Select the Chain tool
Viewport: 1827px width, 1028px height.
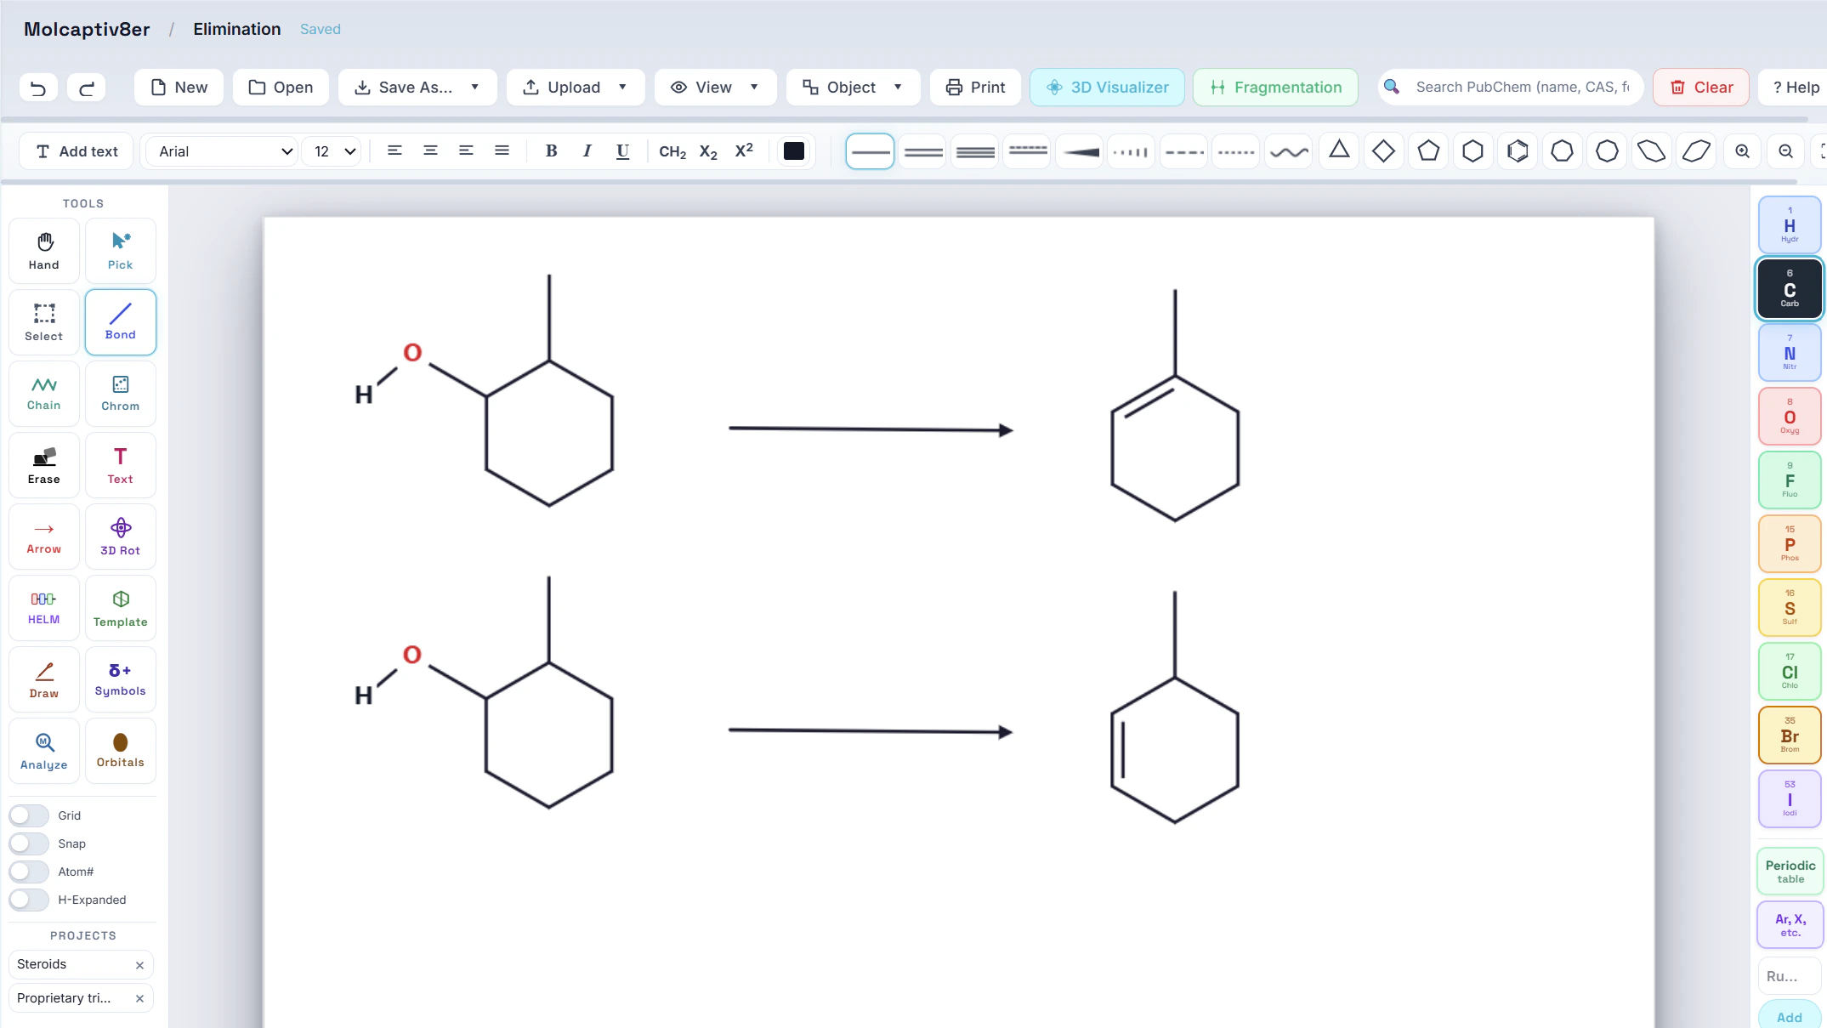pos(44,394)
